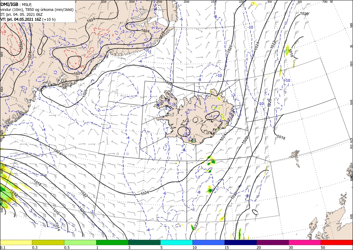The width and height of the screenshot is (353, 250).
Task: Click the "20W" longitude label
Action: (186, 2)
